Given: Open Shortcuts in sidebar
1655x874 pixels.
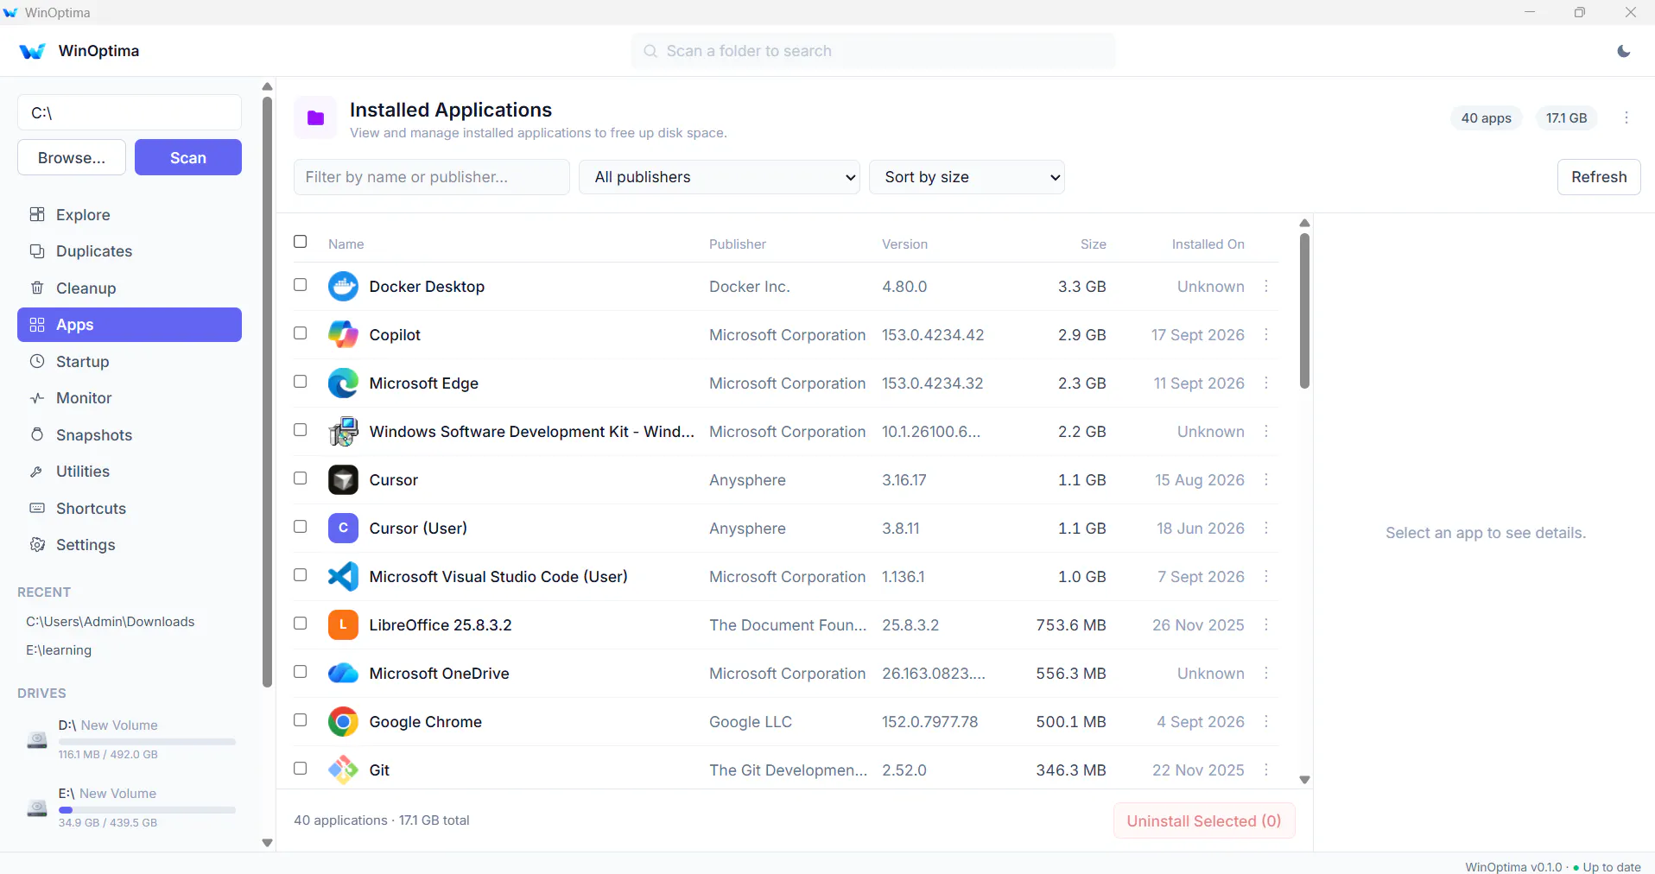Looking at the screenshot, I should [x=130, y=509].
